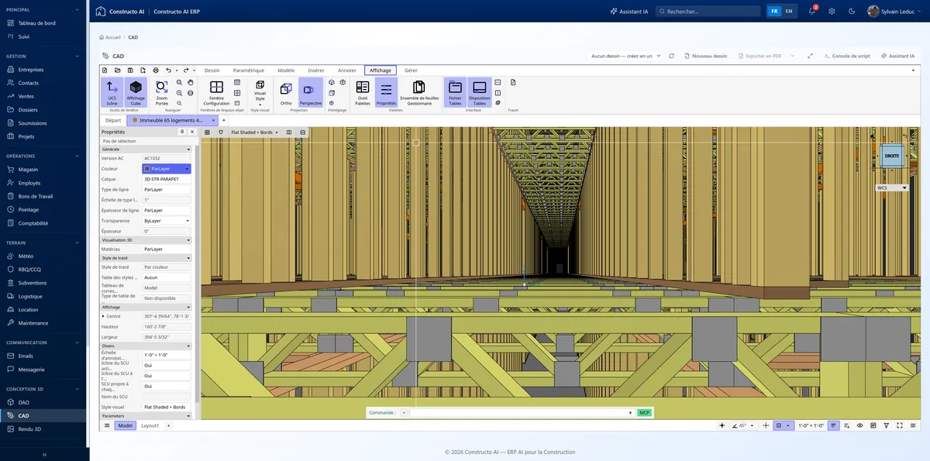930x461 pixels.
Task: Click the notifications bell icon
Action: point(811,12)
